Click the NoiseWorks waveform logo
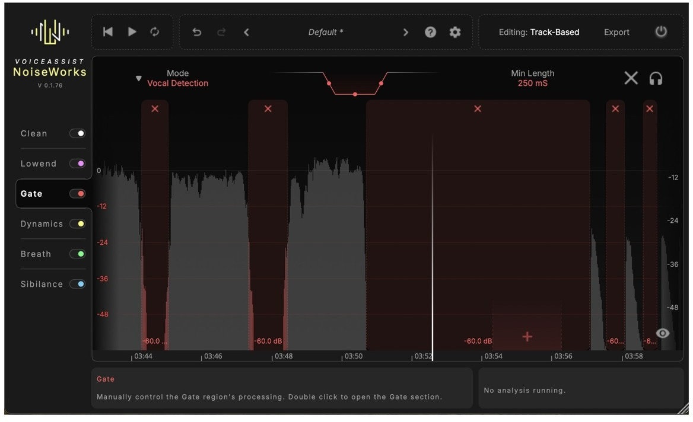693x422 pixels. (x=50, y=32)
